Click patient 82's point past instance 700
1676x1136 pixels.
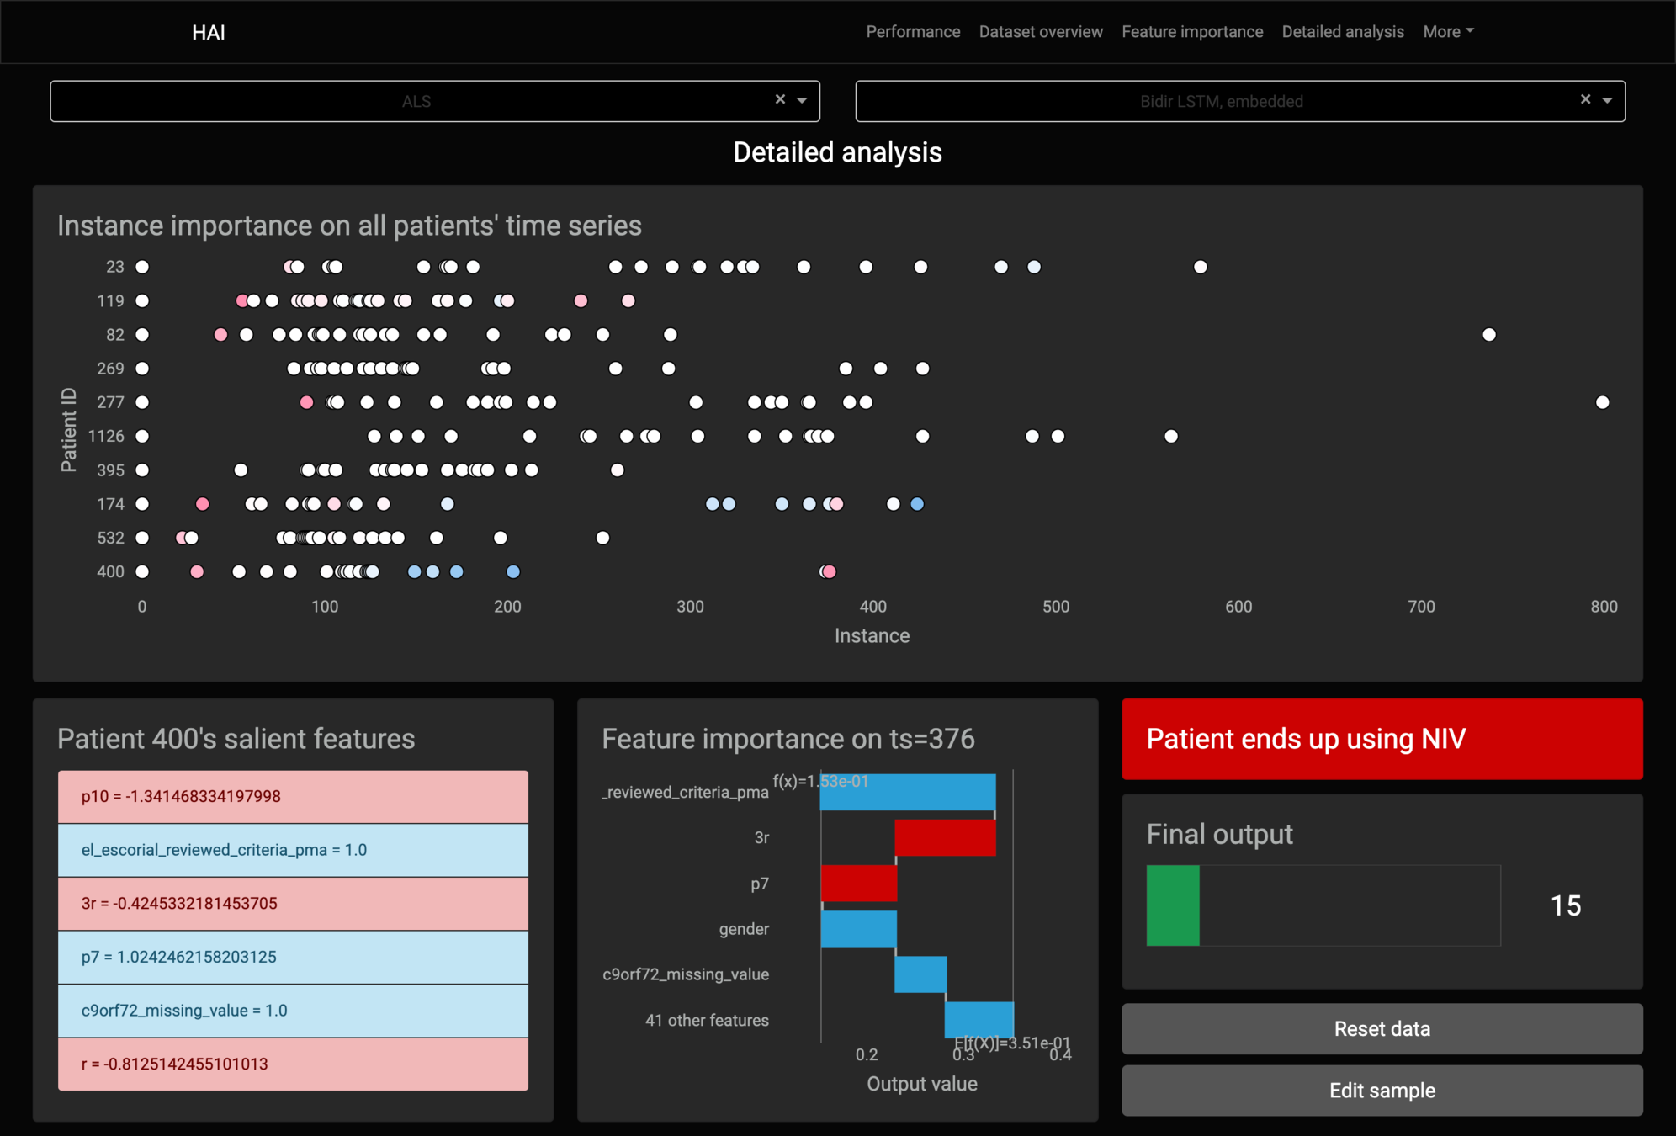1488,335
